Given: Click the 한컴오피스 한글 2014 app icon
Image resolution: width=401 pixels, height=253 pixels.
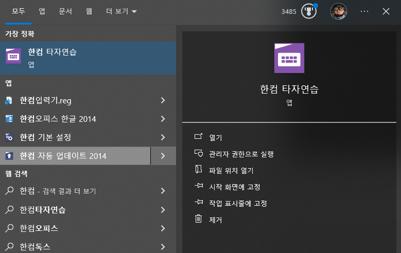Looking at the screenshot, I should click(9, 119).
